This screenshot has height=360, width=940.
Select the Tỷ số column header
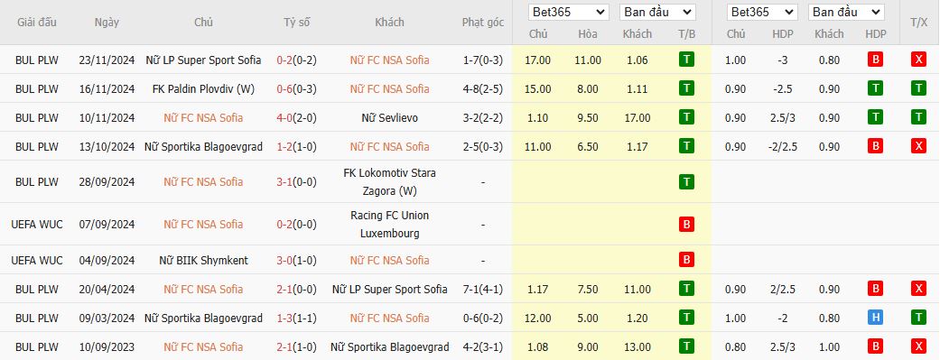pos(297,23)
